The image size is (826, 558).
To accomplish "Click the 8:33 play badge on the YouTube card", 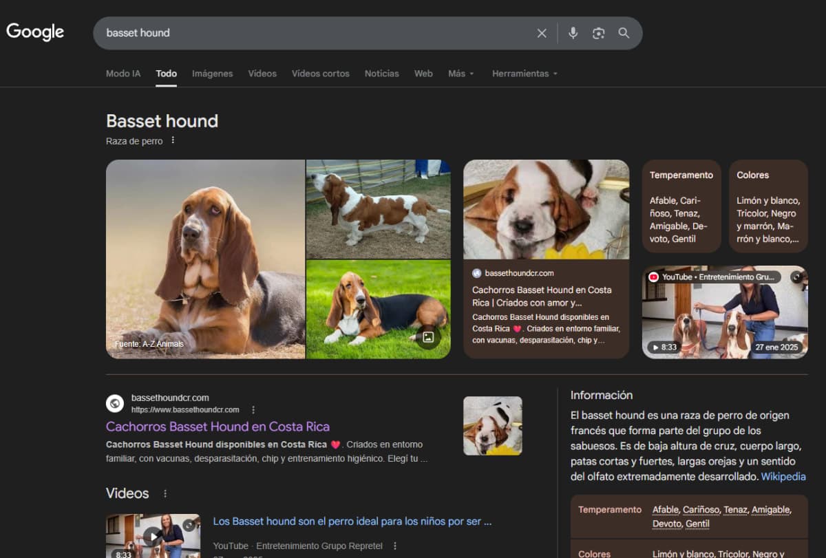I will click(664, 347).
